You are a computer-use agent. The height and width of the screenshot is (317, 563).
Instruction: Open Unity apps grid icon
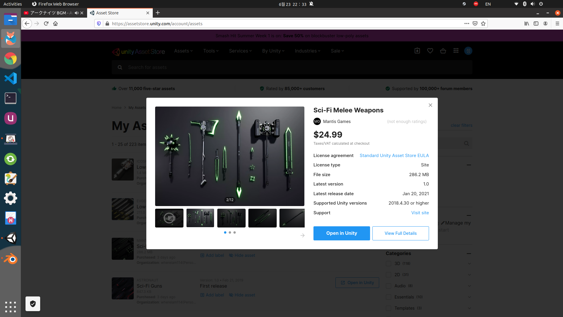[x=456, y=51]
